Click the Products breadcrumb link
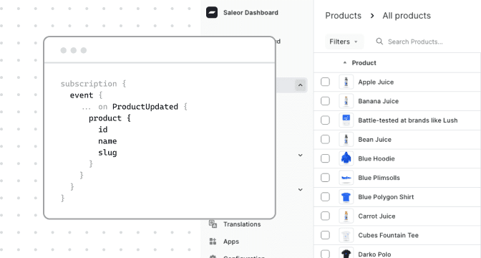481x258 pixels. 344,16
